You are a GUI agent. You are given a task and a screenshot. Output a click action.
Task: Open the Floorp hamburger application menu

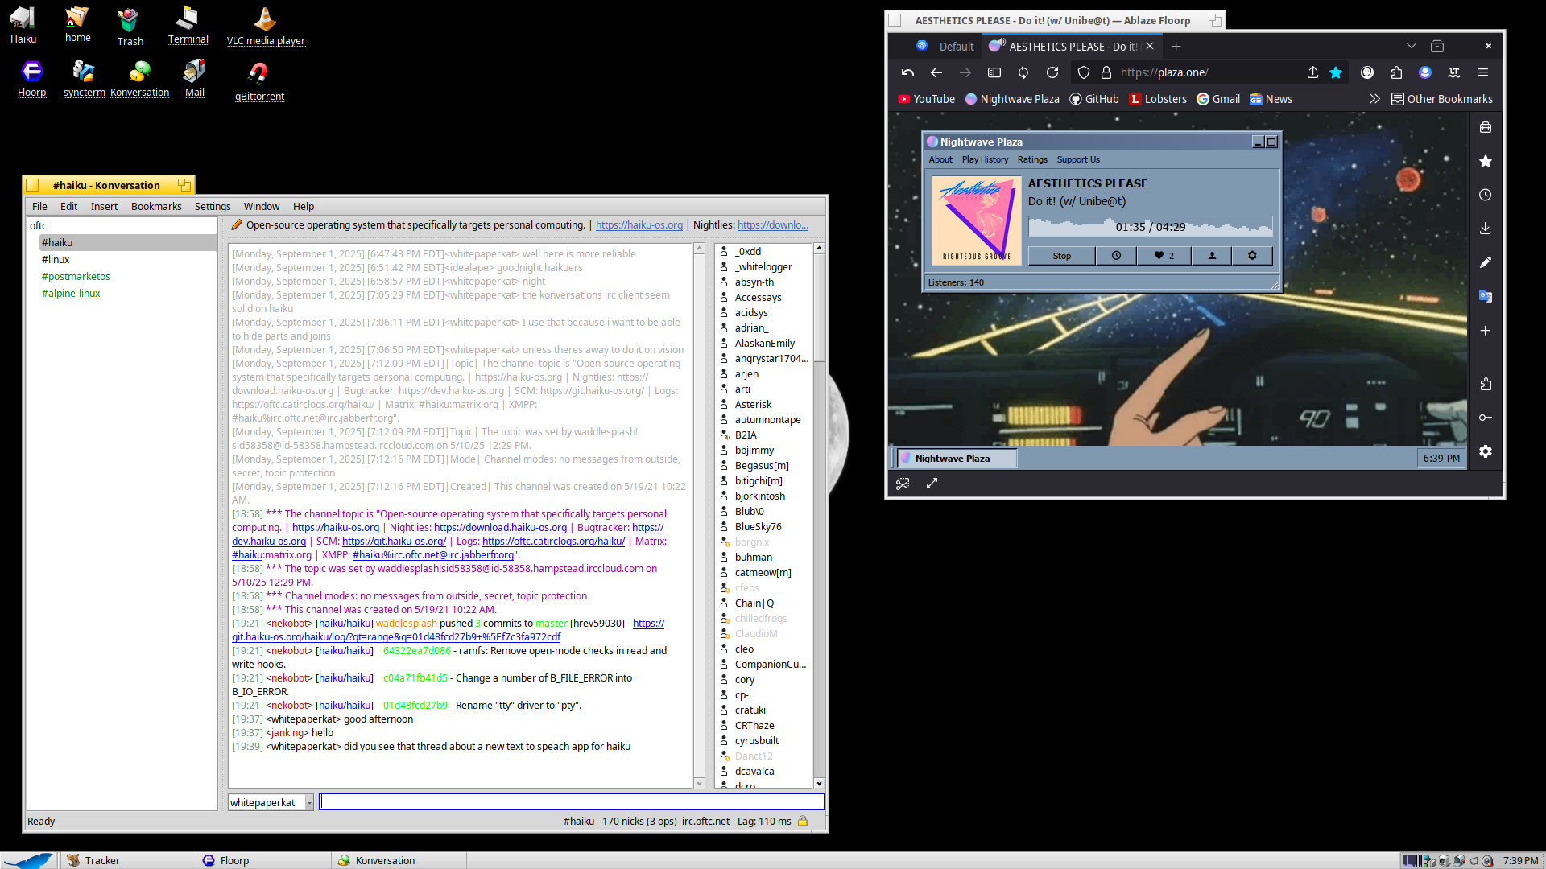pos(1483,72)
